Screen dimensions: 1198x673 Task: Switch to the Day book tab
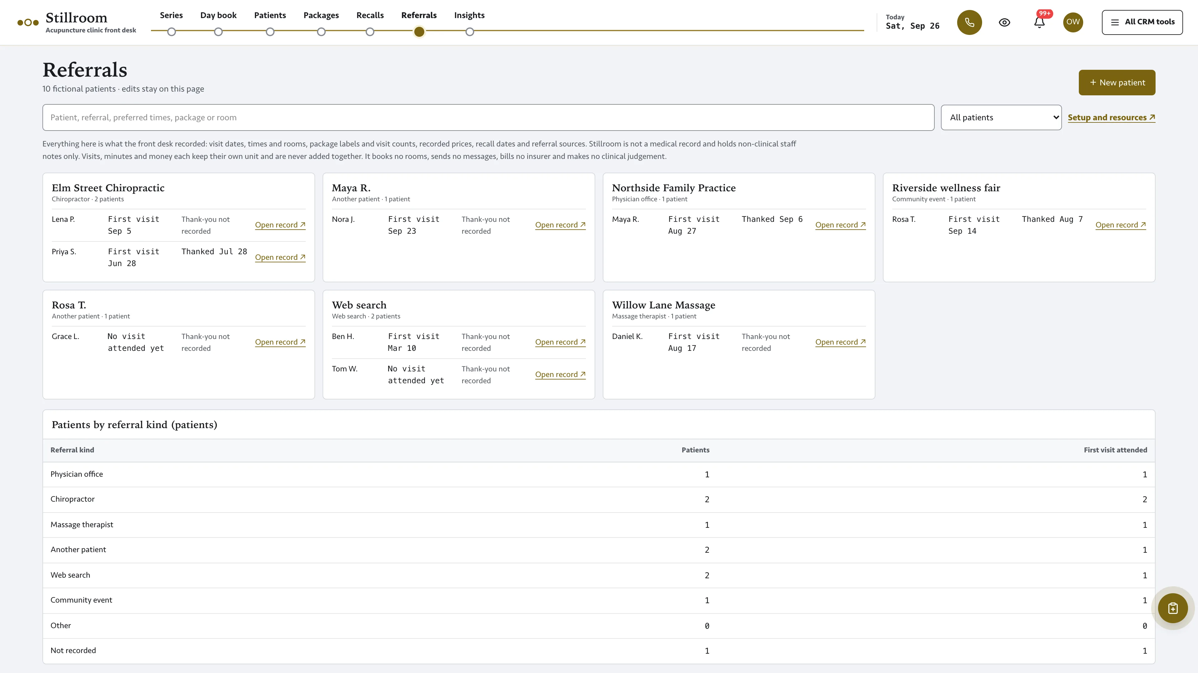click(x=218, y=15)
